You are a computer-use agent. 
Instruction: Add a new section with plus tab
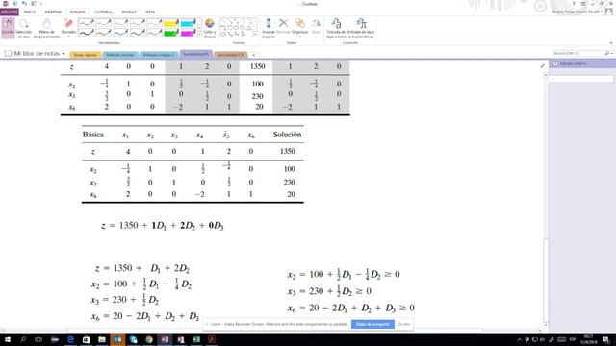tap(253, 55)
